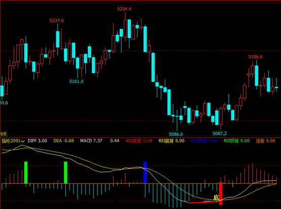Viewport: 281px width, 209px height.
Task: Click the DIFF 3.00 indicator value
Action: [37, 141]
